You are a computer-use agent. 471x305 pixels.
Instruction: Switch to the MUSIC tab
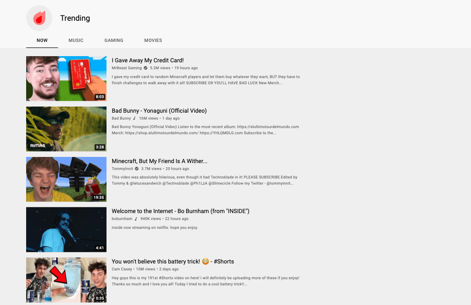[76, 40]
